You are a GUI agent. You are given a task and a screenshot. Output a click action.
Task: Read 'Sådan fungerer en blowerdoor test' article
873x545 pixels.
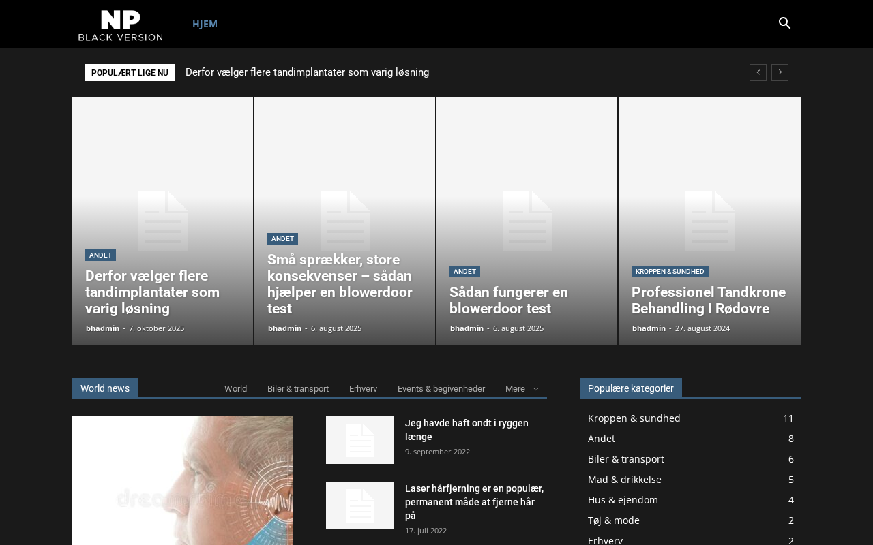point(508,300)
